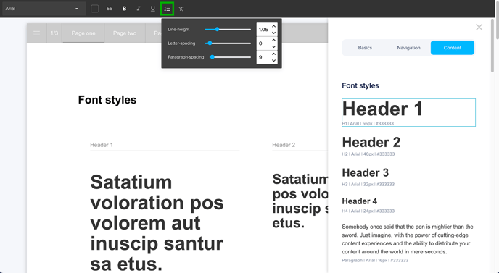The image size is (499, 273).
Task: Switch to the Basics tab
Action: [365, 48]
